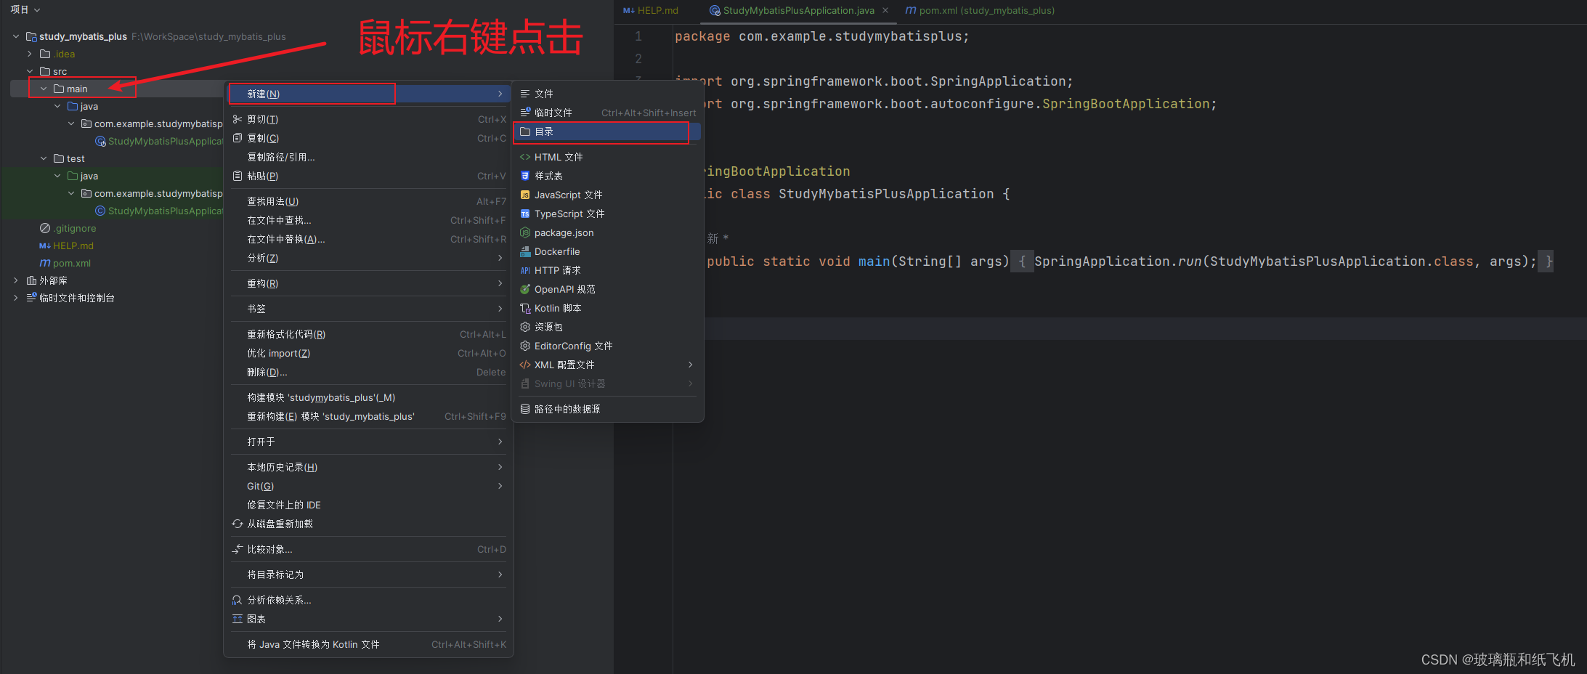Close the StudyMybatisPlusApplication.java tab

coord(885,10)
